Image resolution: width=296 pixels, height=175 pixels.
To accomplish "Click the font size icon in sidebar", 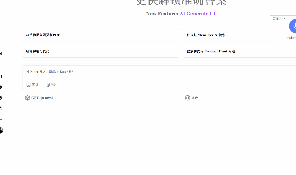I will [1, 119].
